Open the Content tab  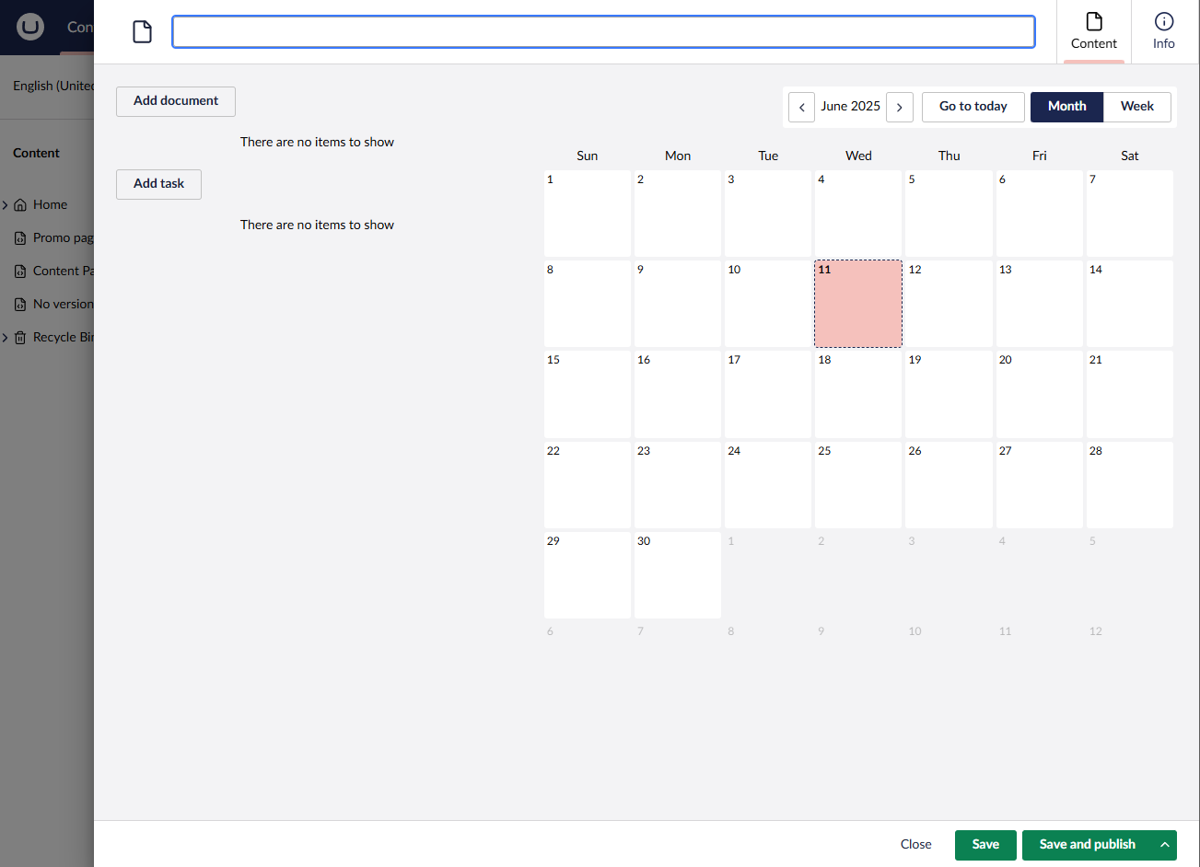[1093, 31]
